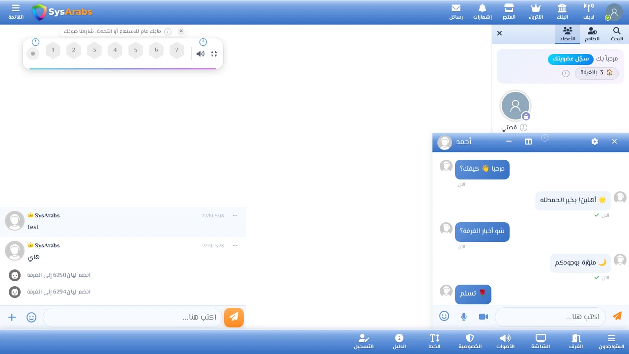
Task: Open المتجر store icon
Action: coord(509,12)
